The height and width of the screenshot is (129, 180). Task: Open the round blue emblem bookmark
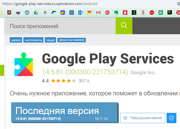click(x=27, y=13)
